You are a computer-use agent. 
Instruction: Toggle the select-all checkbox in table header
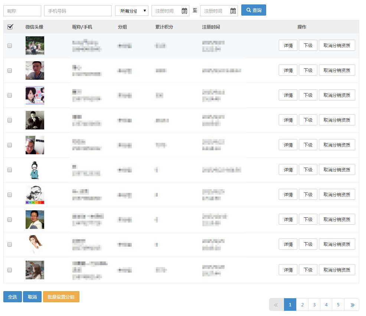pos(10,27)
